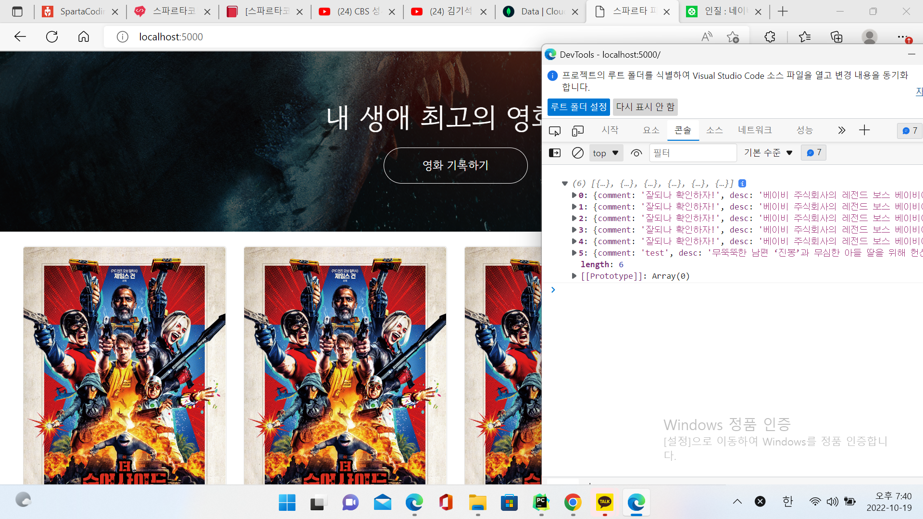Add a new DevTools panel with plus icon
The image size is (923, 519).
click(x=864, y=130)
